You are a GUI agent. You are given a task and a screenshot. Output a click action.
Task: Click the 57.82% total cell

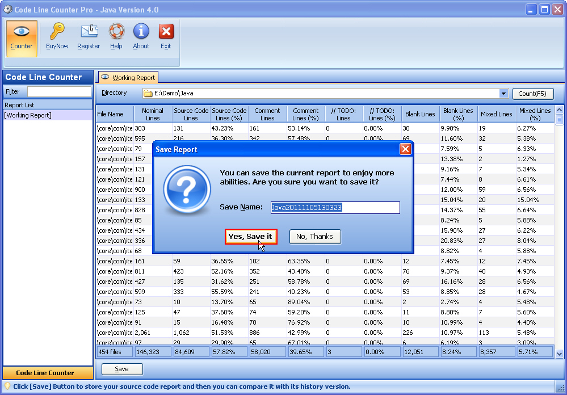[x=229, y=352]
